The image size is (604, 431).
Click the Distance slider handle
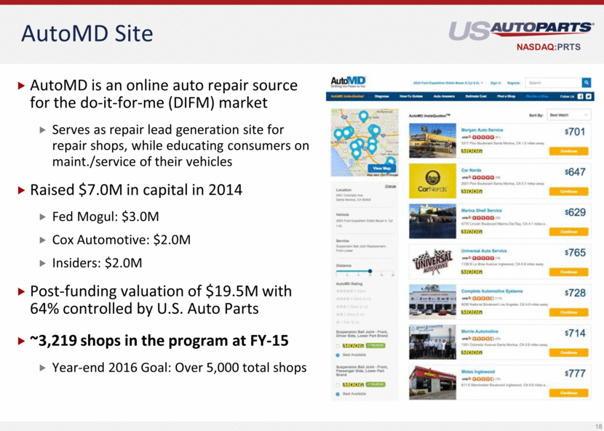point(370,271)
